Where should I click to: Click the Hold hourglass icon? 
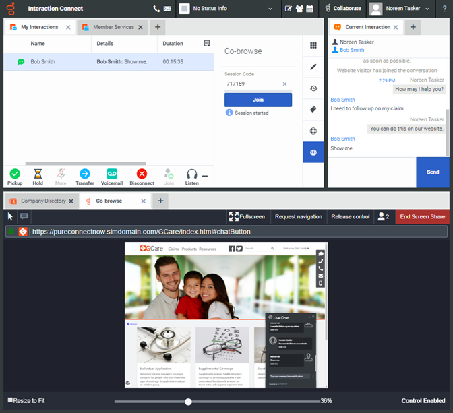pyautogui.click(x=38, y=174)
